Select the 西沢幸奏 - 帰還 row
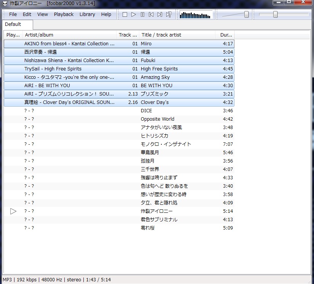Image resolution: width=314 pixels, height=284 pixels. (x=119, y=52)
